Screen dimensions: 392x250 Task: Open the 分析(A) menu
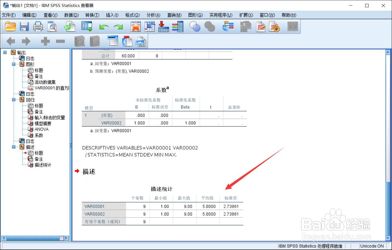pos(153,15)
